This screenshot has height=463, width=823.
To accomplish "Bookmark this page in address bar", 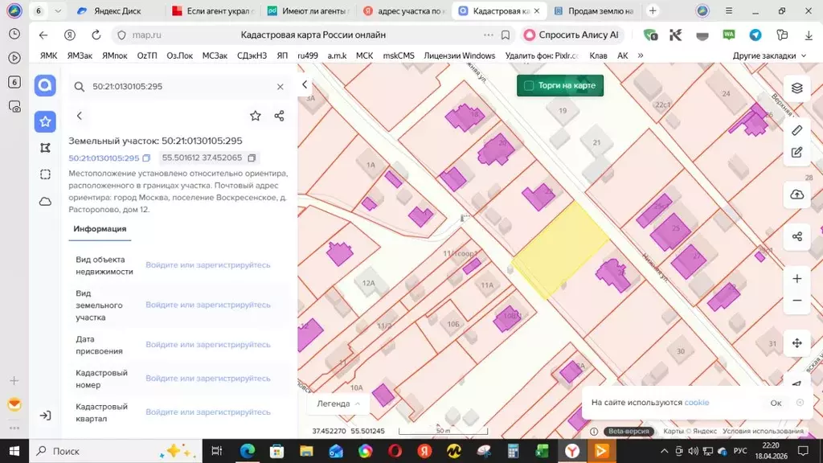I will click(x=506, y=35).
